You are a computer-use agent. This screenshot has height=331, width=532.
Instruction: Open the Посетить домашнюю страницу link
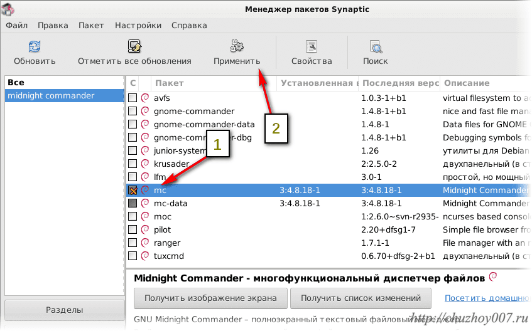(486, 298)
